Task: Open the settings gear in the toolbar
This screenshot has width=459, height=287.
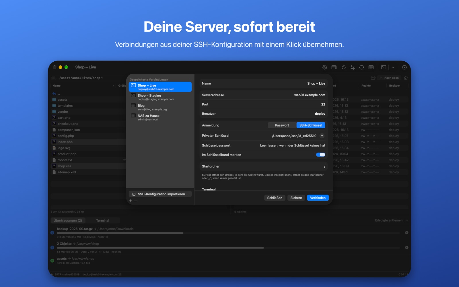Action: point(324,67)
